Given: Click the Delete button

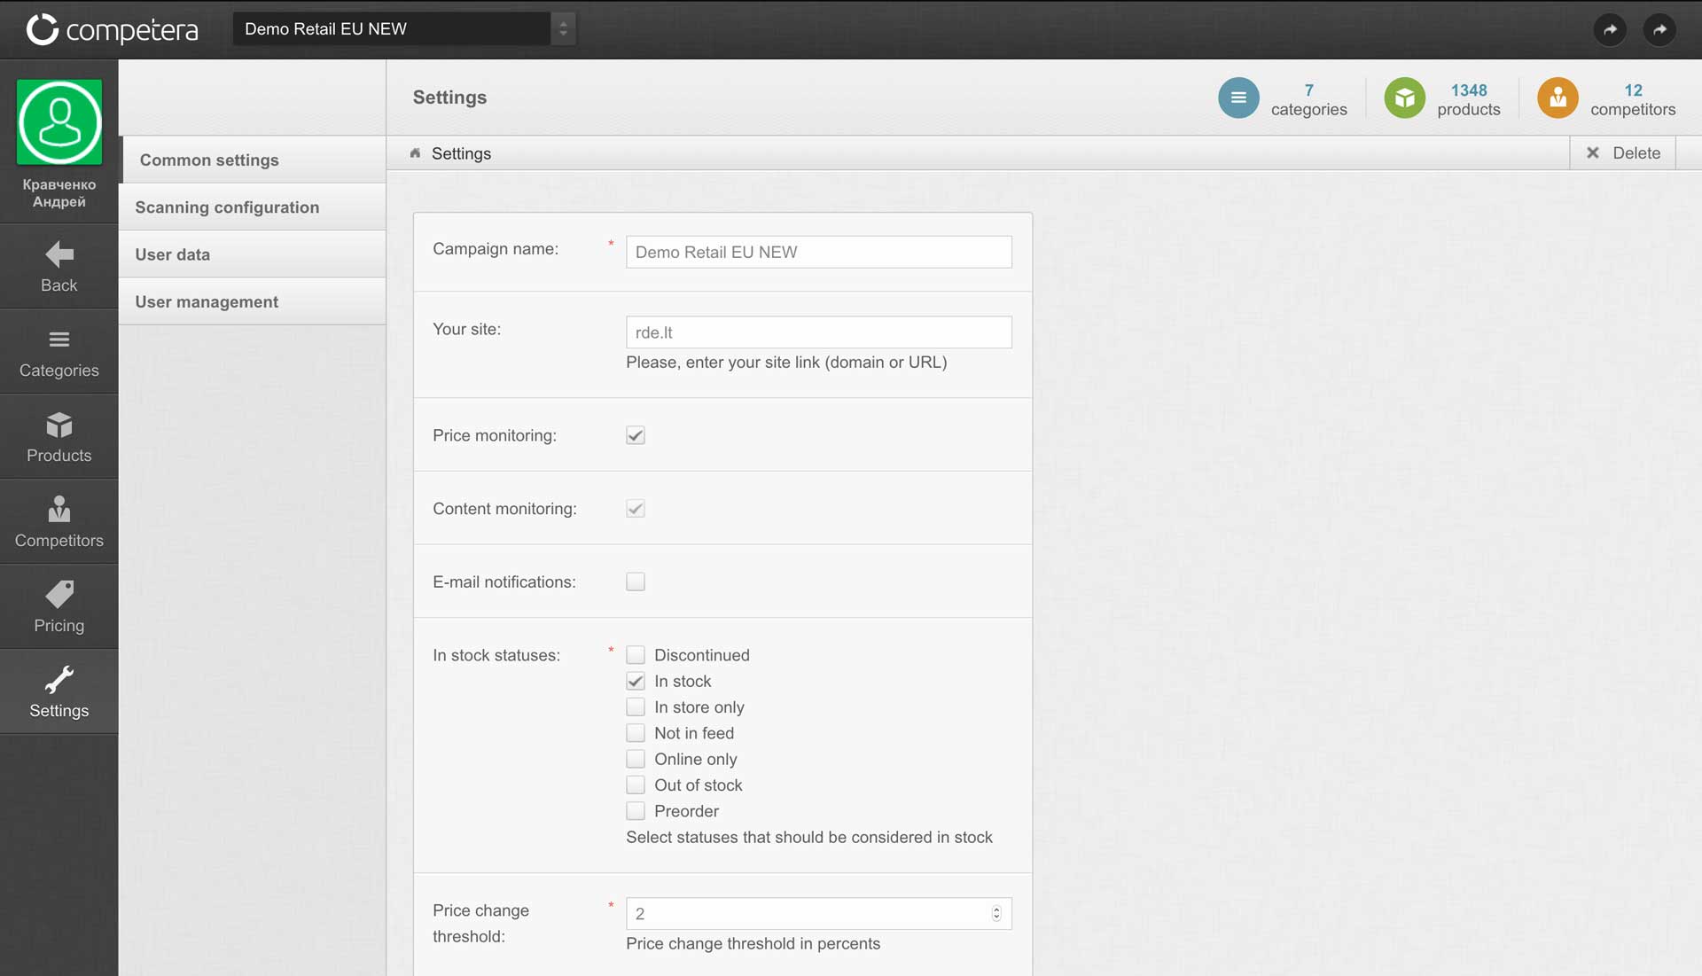Looking at the screenshot, I should pyautogui.click(x=1623, y=153).
